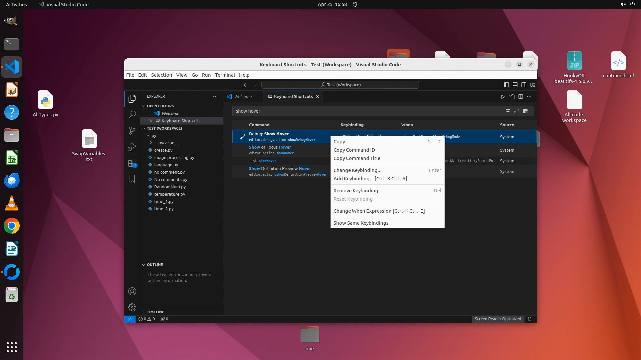This screenshot has width=641, height=360.
Task: Toggle the Primary Side Bar layout button
Action: tap(506, 85)
